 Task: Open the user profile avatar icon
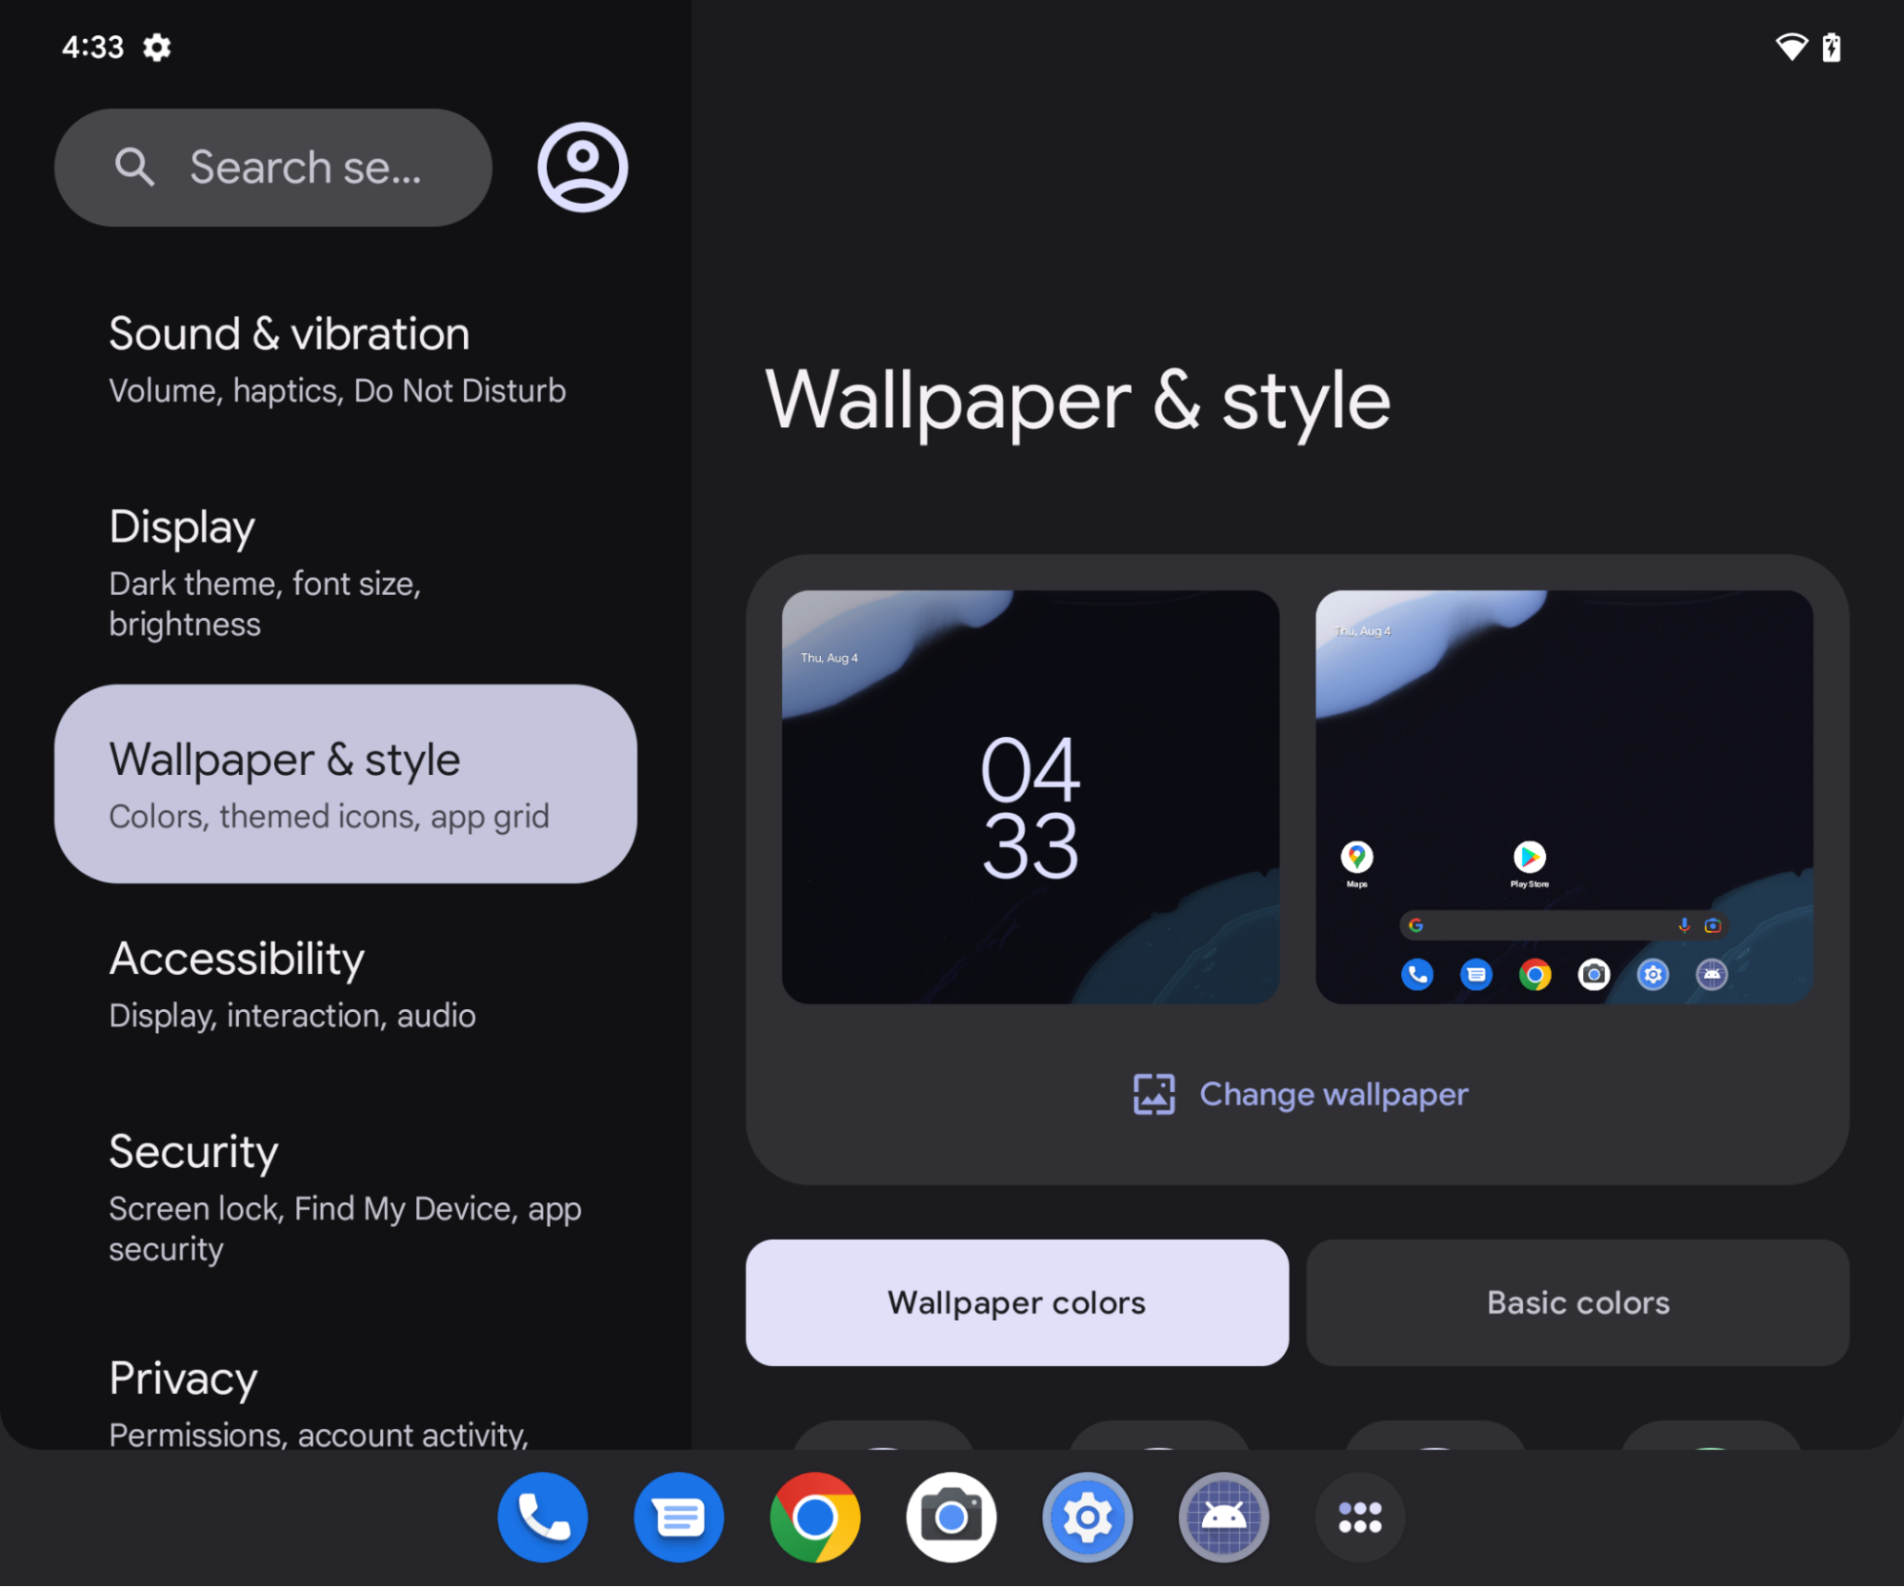[582, 167]
